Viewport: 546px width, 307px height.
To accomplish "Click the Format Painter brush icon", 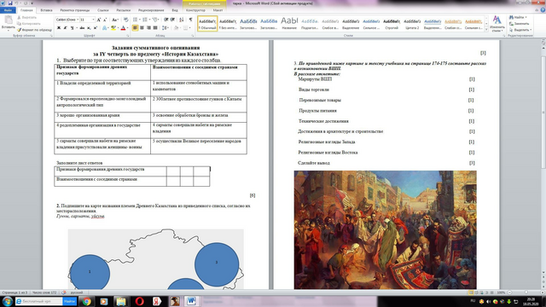I will (19, 30).
